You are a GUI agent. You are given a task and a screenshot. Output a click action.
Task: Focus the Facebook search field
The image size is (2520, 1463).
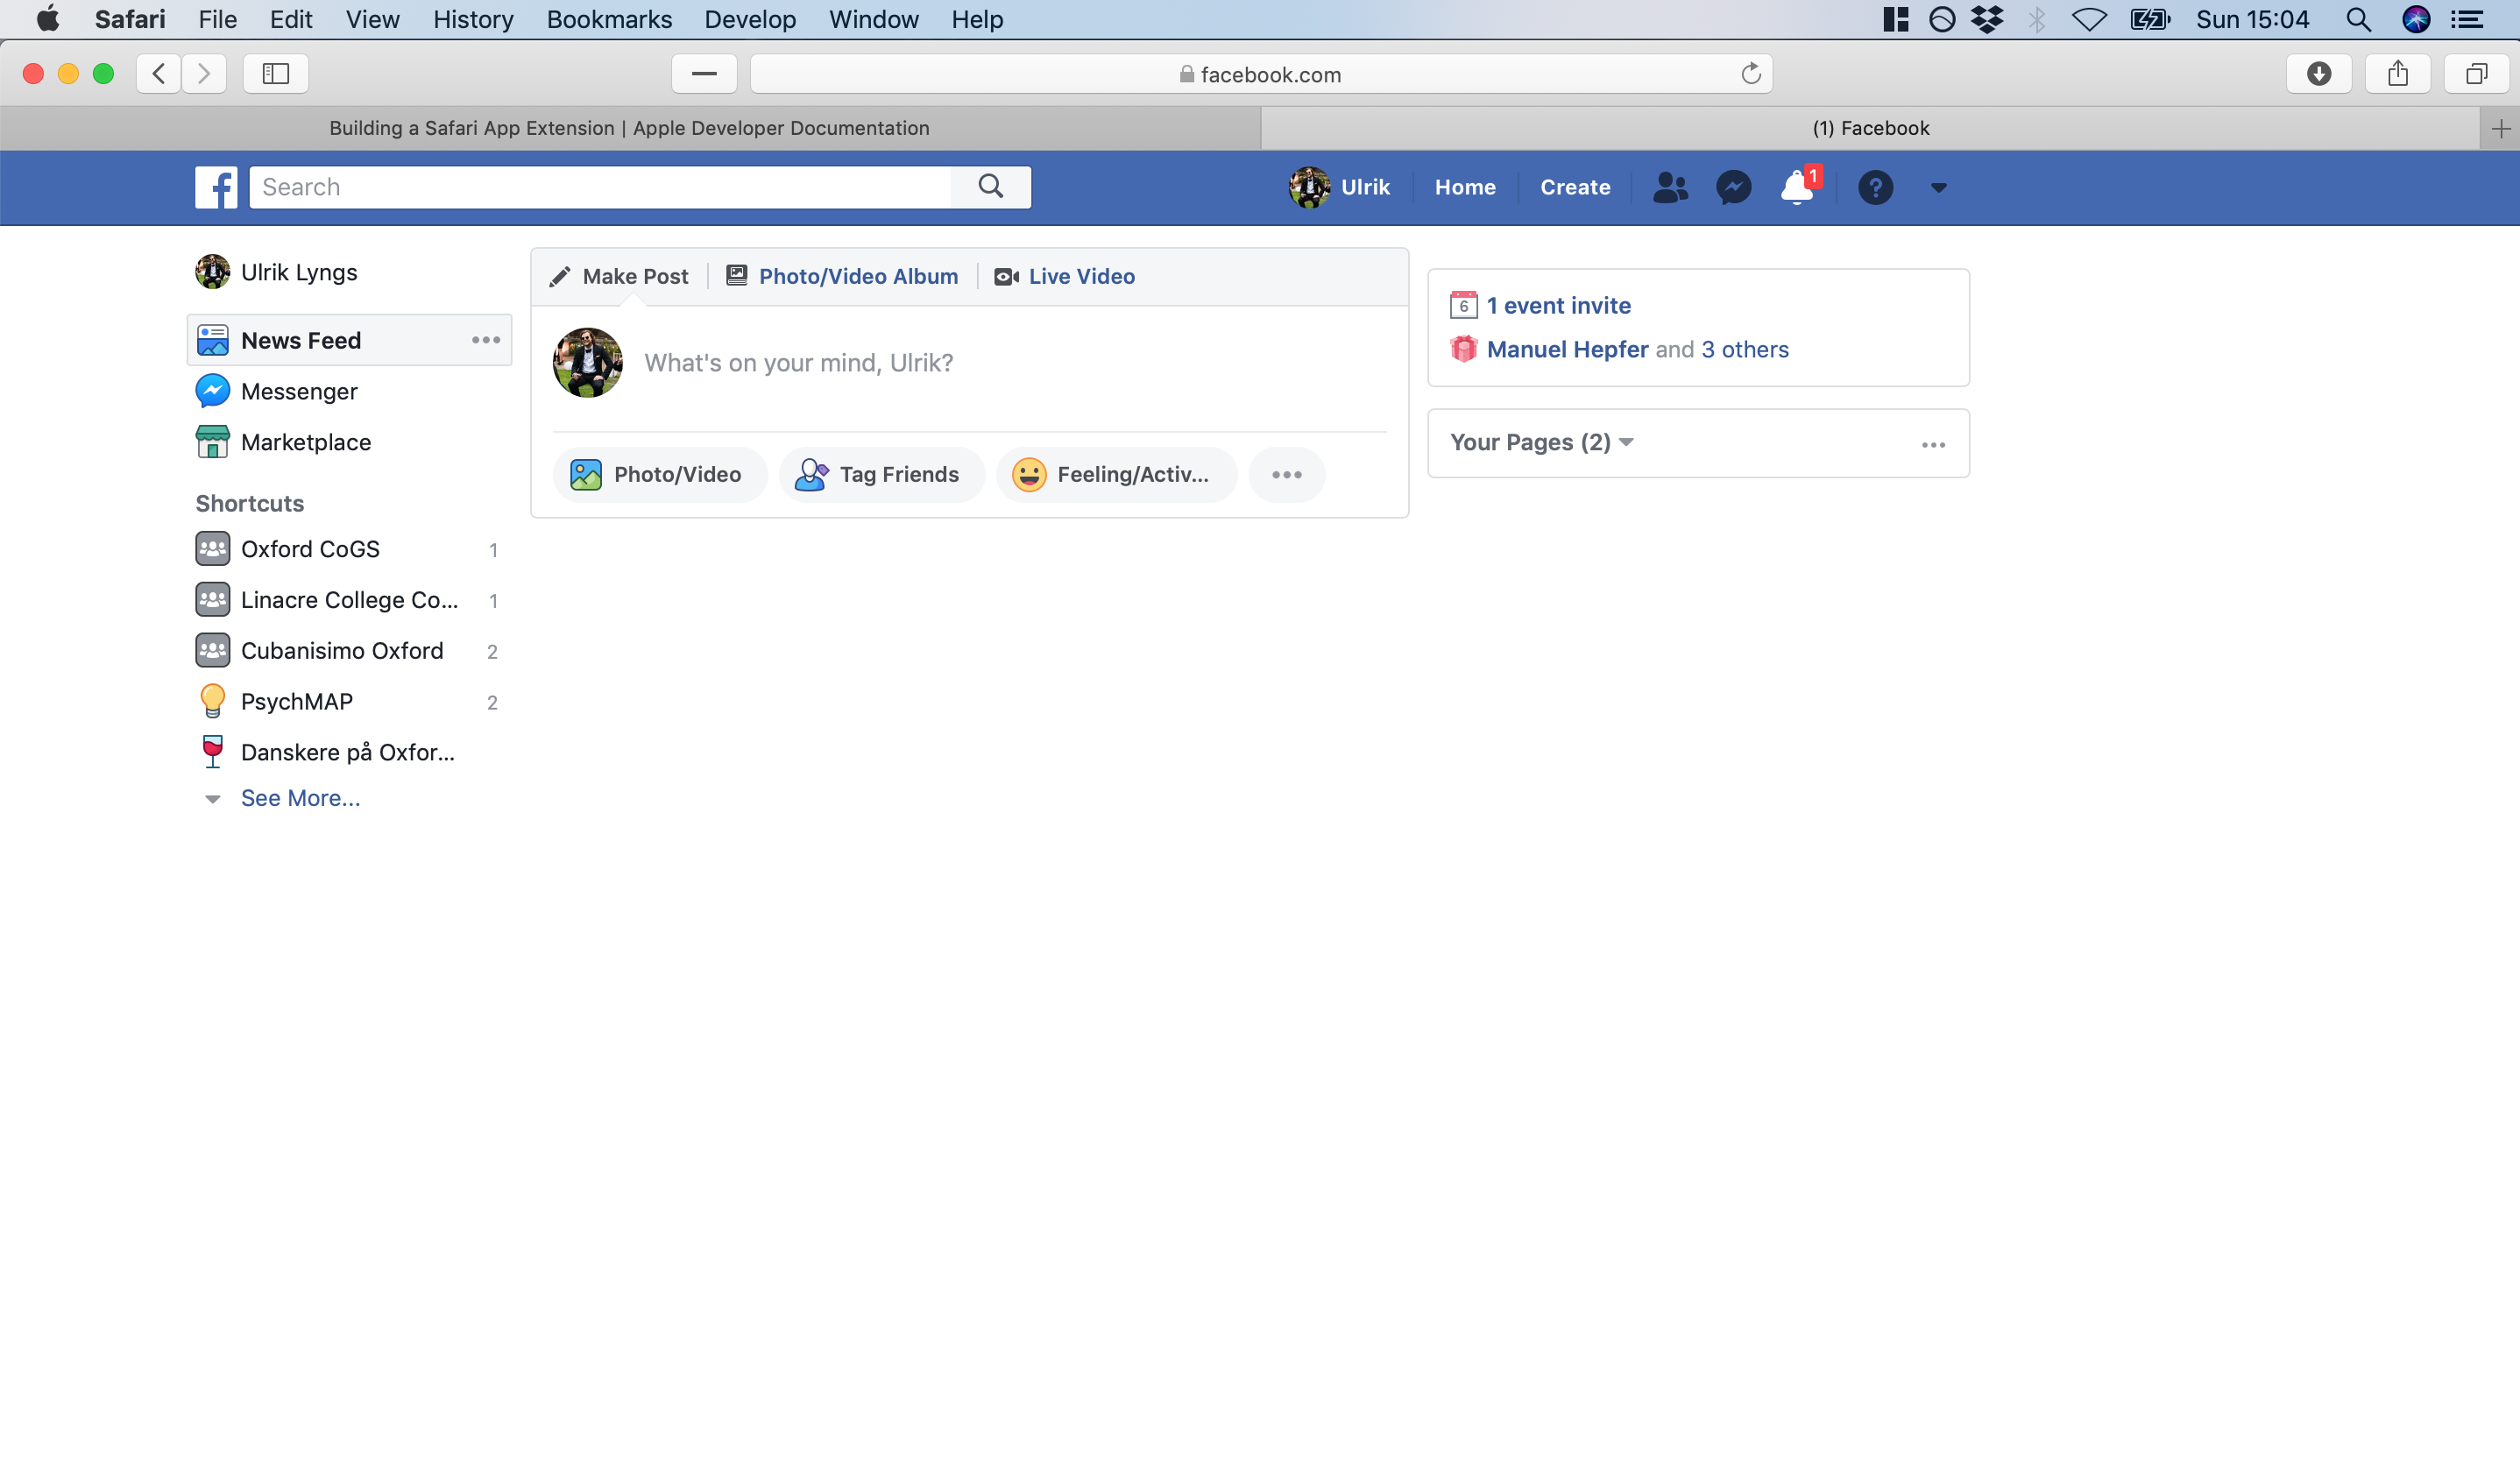click(x=600, y=187)
